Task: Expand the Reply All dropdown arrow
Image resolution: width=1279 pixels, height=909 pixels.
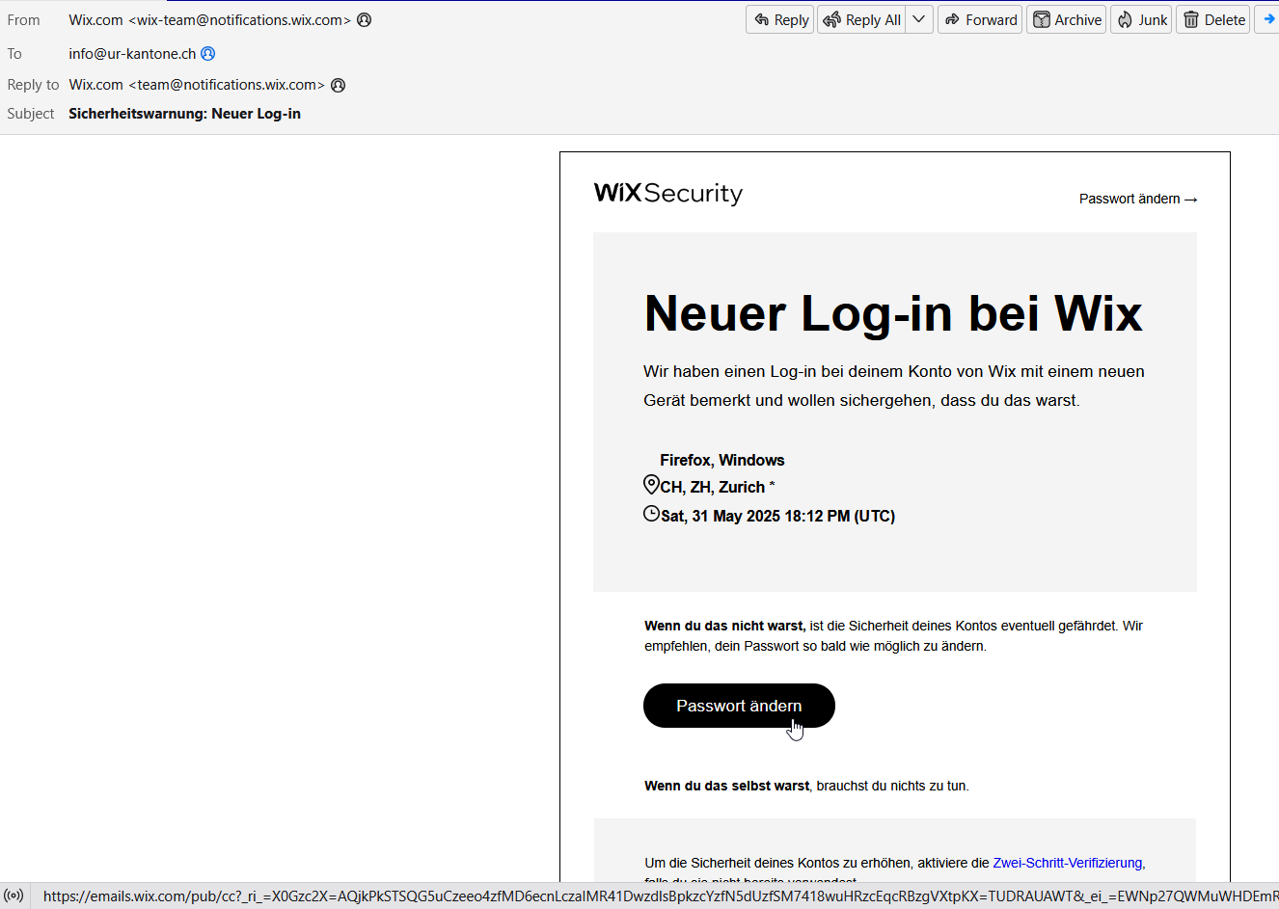Action: (919, 20)
